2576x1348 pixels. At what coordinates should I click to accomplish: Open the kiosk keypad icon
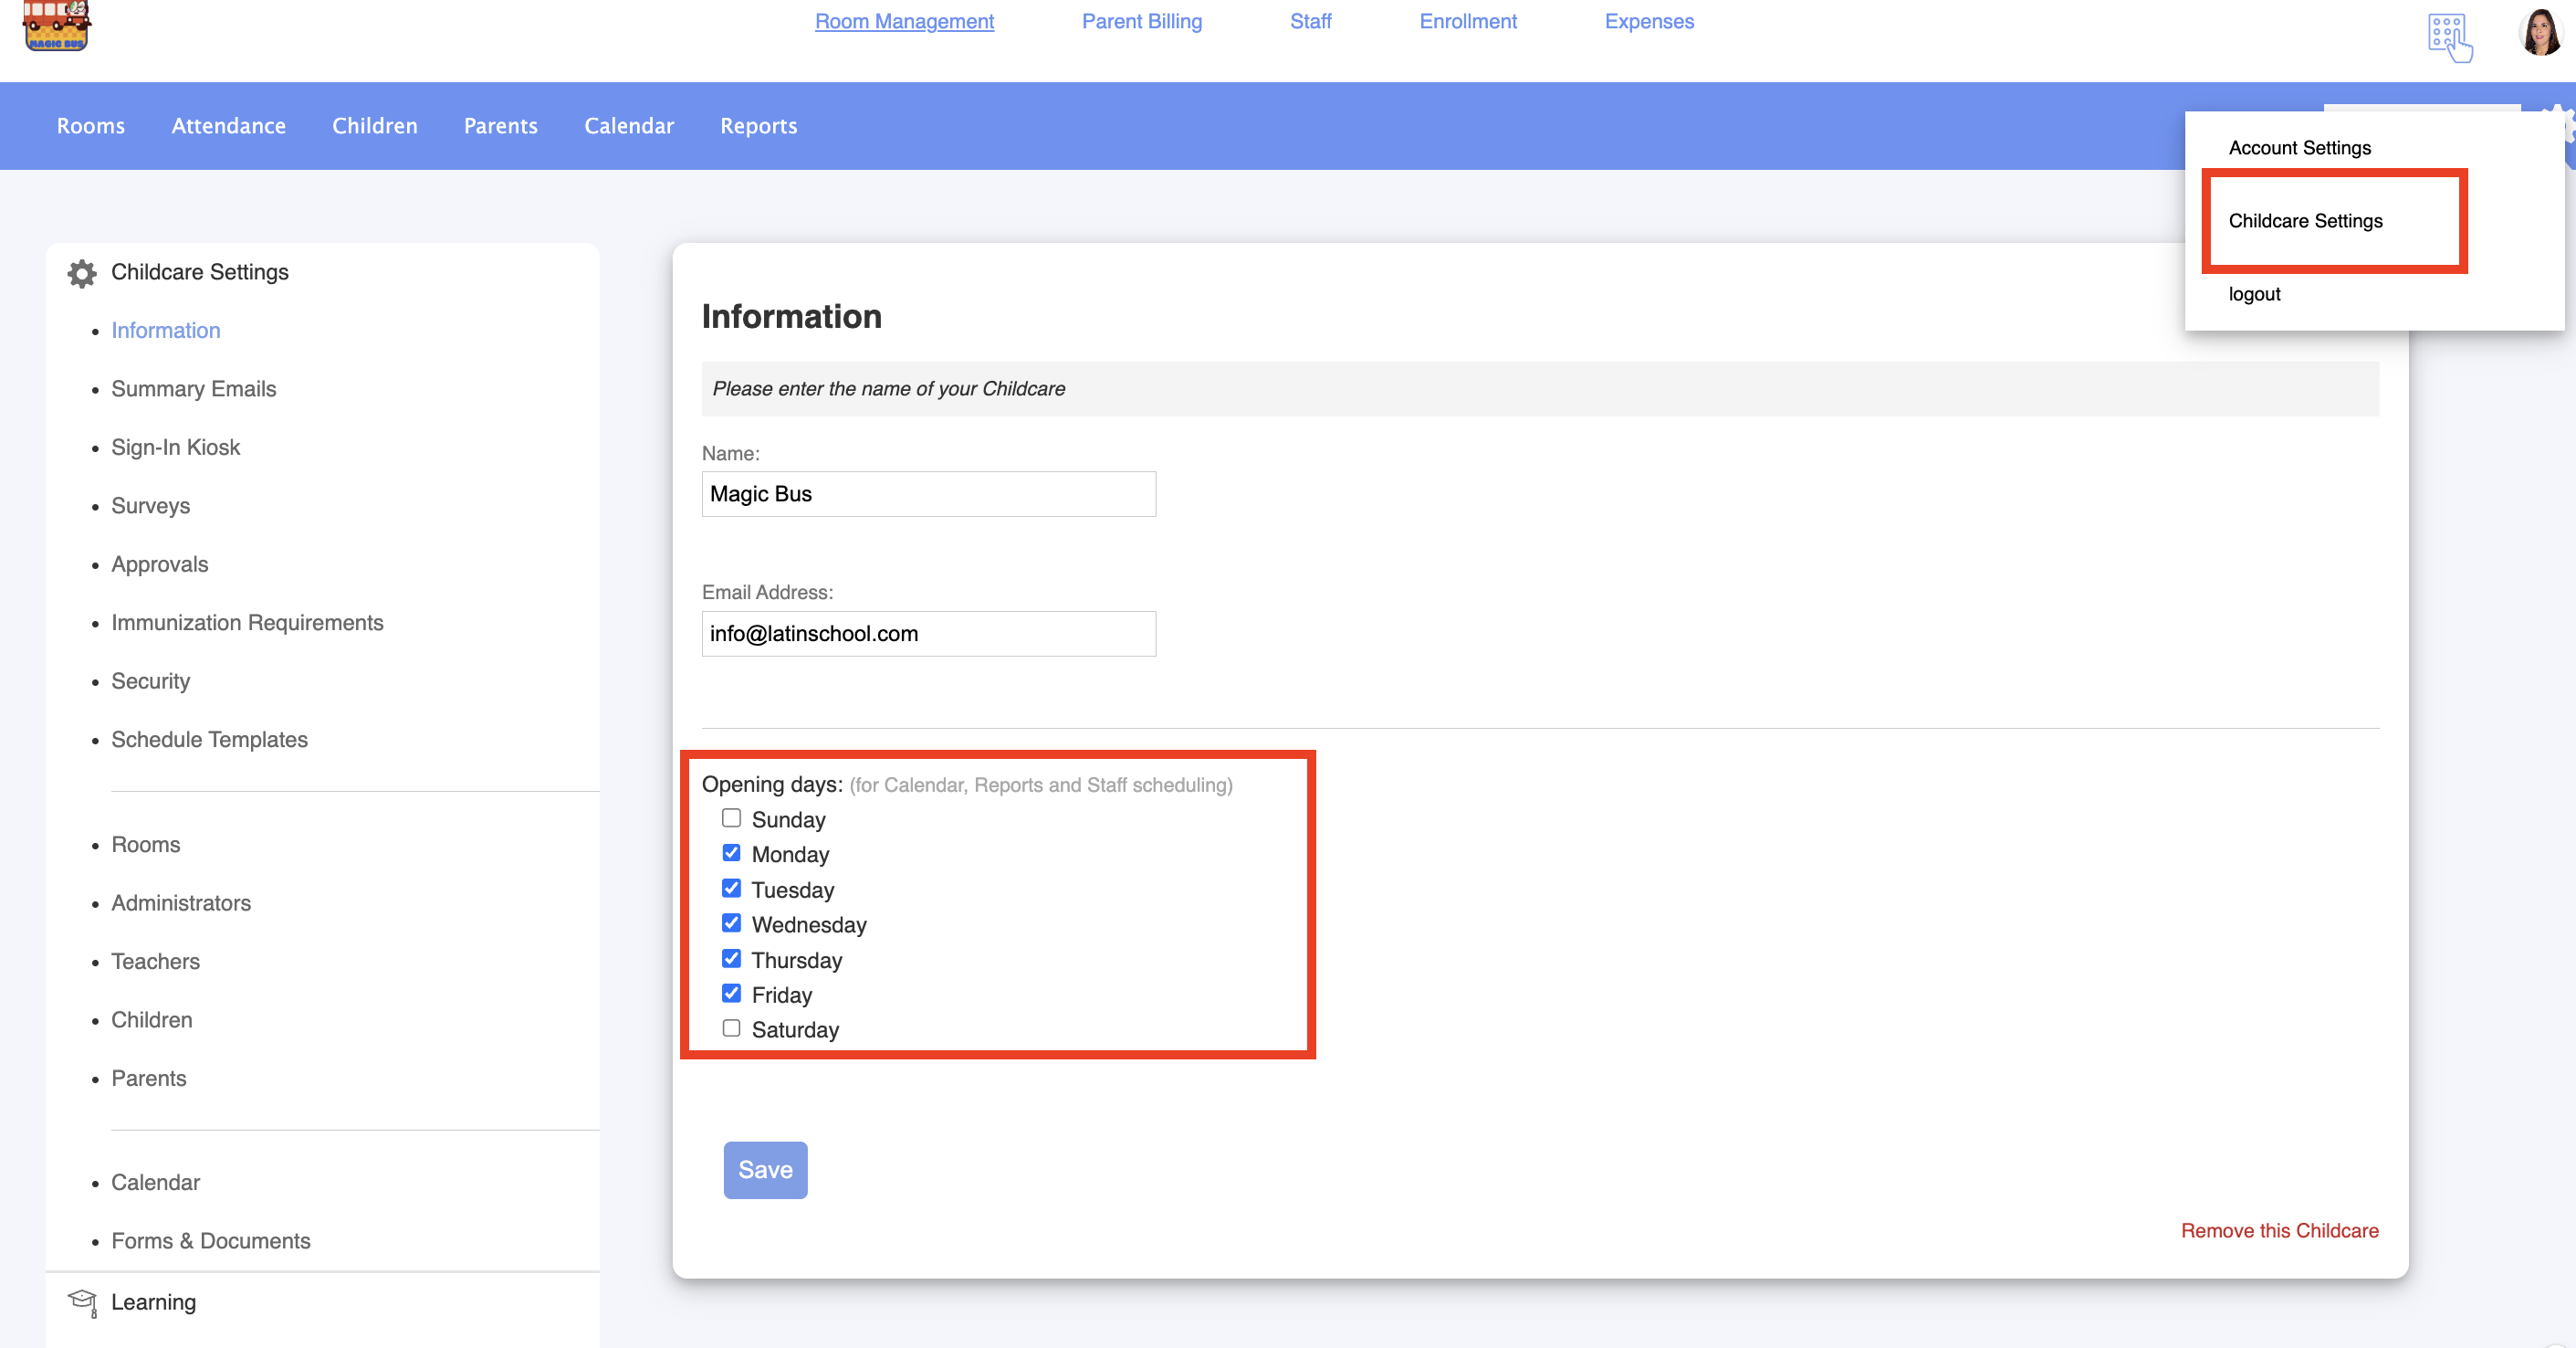click(2449, 36)
